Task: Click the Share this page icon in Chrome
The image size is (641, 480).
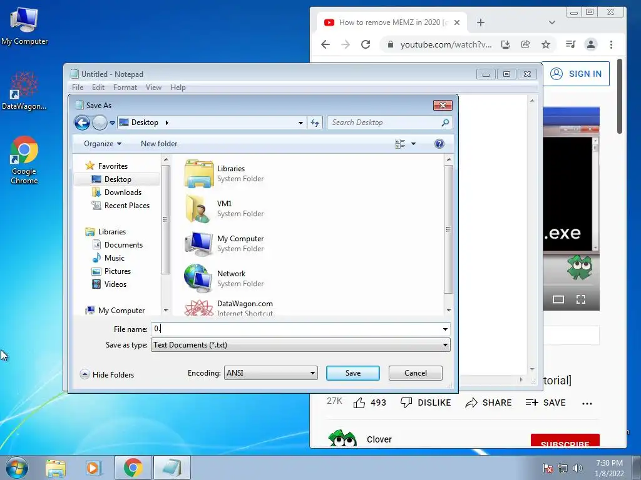Action: pos(526,44)
